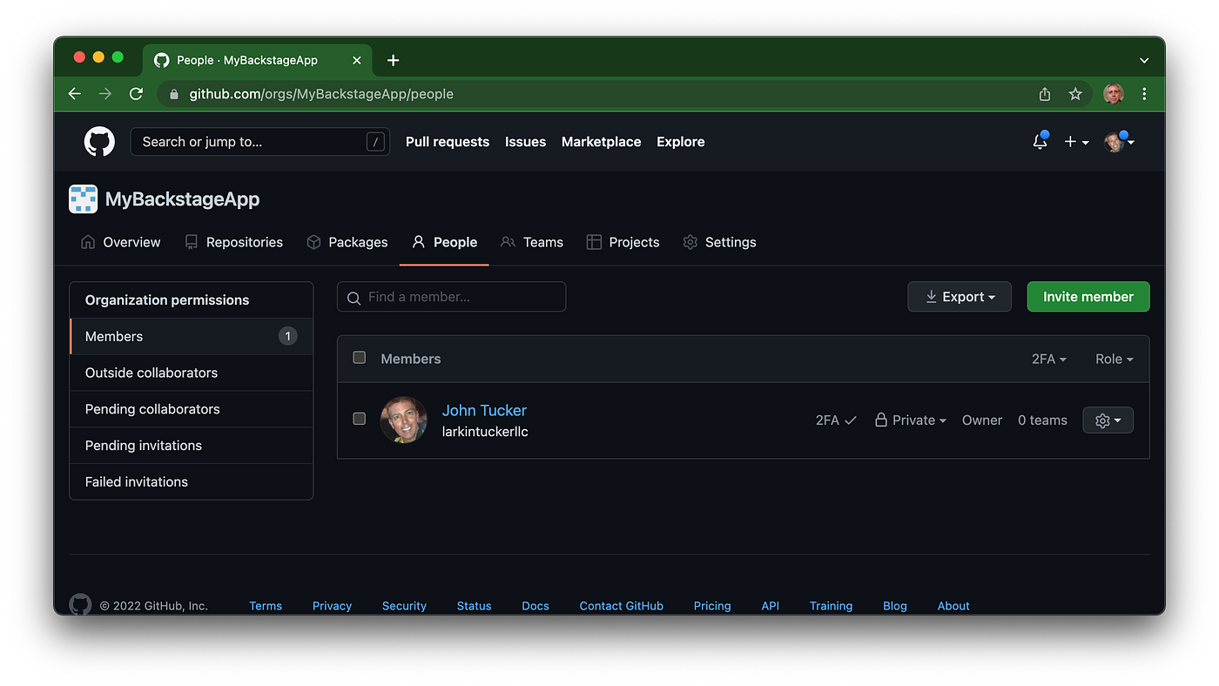Reload the page with the refresh icon

pyautogui.click(x=136, y=94)
